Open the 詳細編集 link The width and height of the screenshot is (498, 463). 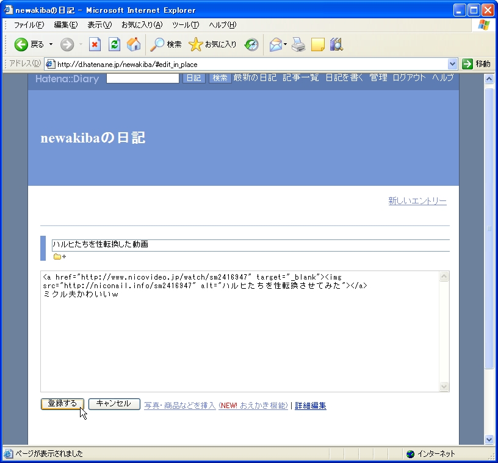click(x=310, y=406)
